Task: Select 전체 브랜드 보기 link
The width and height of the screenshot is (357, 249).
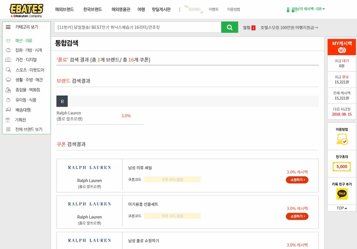Action: pyautogui.click(x=28, y=129)
